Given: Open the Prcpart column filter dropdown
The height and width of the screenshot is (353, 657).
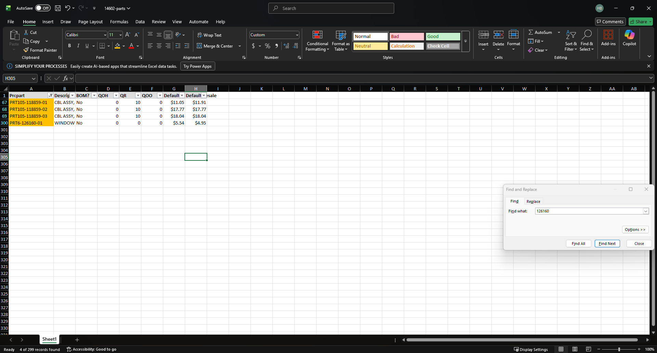Looking at the screenshot, I should [50, 95].
